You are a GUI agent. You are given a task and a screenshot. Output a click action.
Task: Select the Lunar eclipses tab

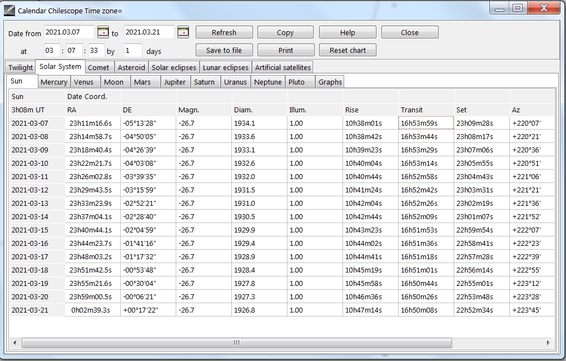(x=225, y=67)
